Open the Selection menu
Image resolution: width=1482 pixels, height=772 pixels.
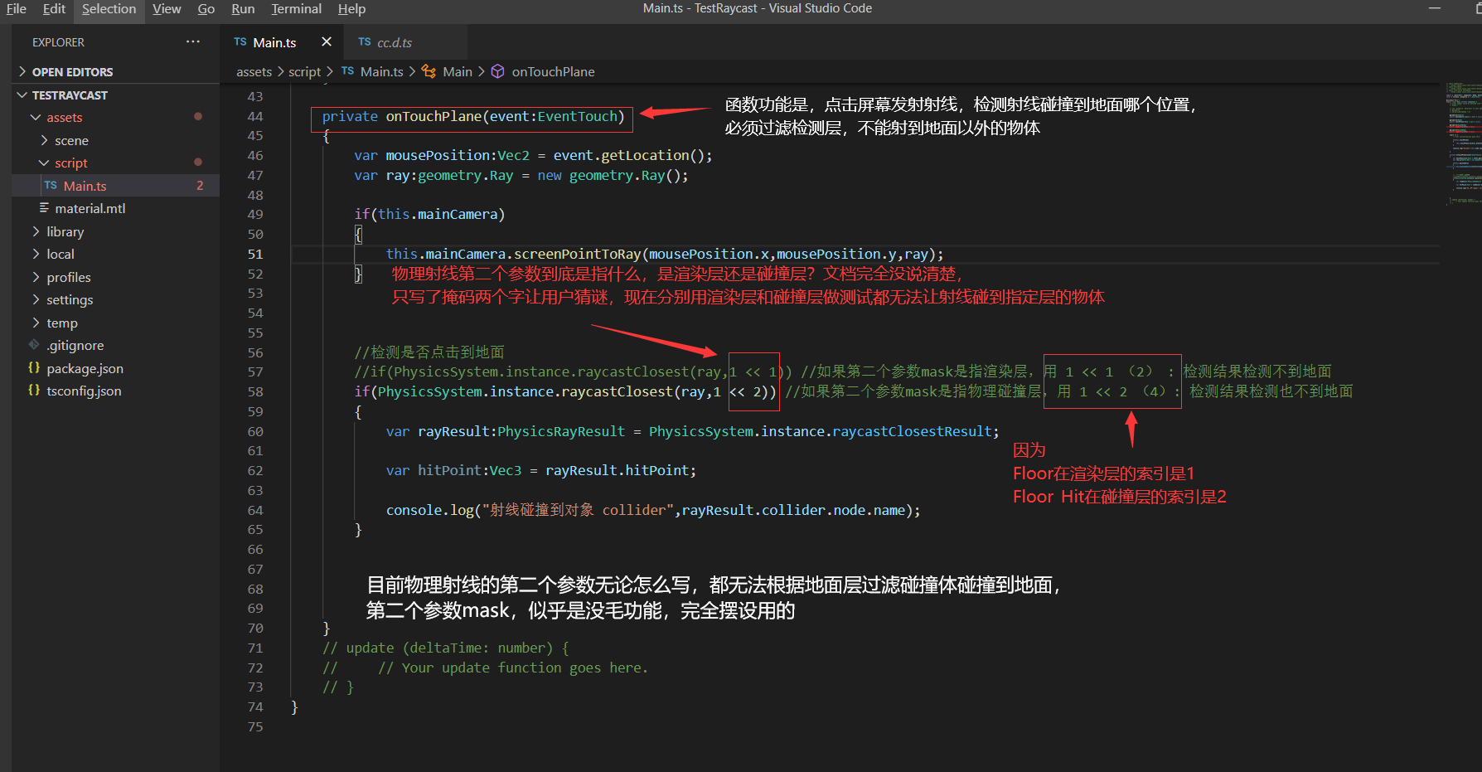(x=109, y=8)
